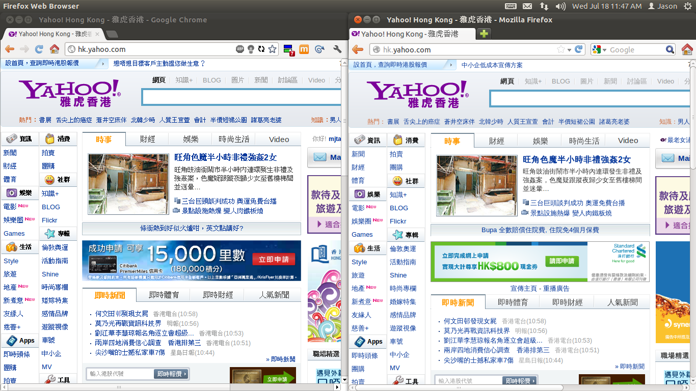Screen dimensions: 696x391
Task: Click the Firefox home icon
Action: (x=687, y=49)
